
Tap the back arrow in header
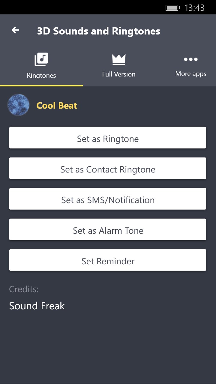point(15,30)
